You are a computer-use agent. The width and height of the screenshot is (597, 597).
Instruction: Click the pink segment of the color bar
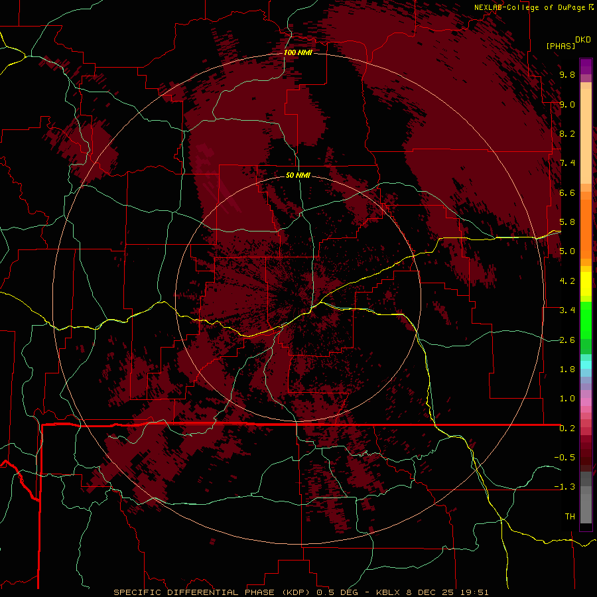(586, 402)
